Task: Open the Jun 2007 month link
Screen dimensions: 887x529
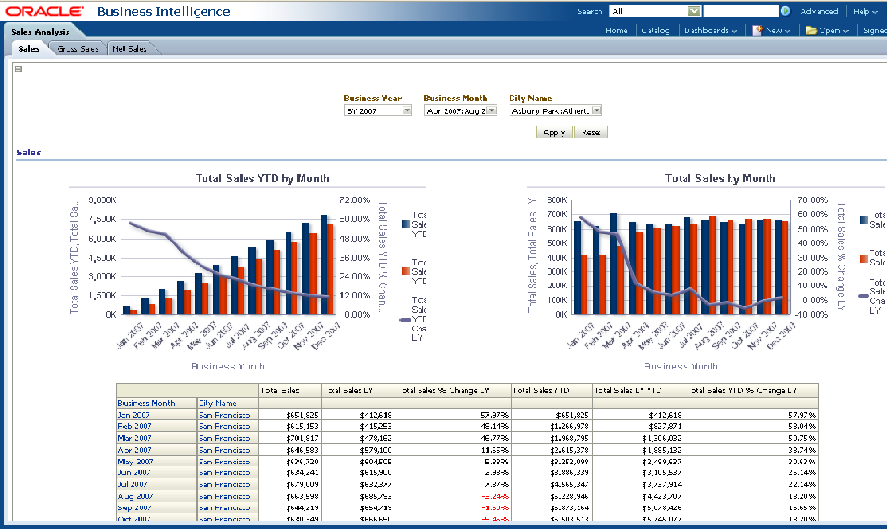Action: point(134,472)
